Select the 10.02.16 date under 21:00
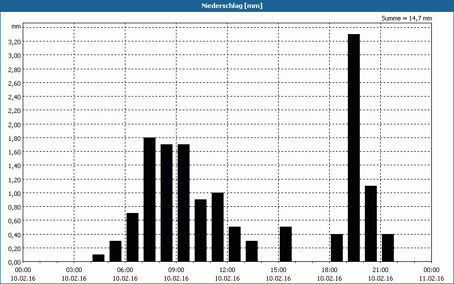This screenshot has width=454, height=284. [380, 278]
